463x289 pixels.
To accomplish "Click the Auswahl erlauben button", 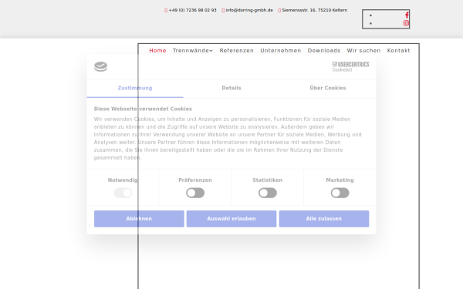I will [x=231, y=219].
